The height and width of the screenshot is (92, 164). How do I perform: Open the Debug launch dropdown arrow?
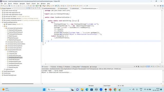(35, 6)
